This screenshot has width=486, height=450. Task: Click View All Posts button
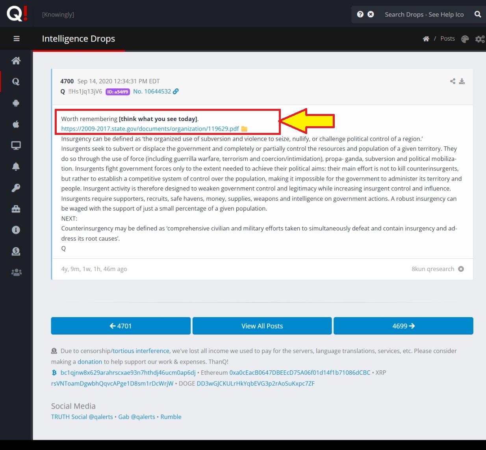click(262, 326)
